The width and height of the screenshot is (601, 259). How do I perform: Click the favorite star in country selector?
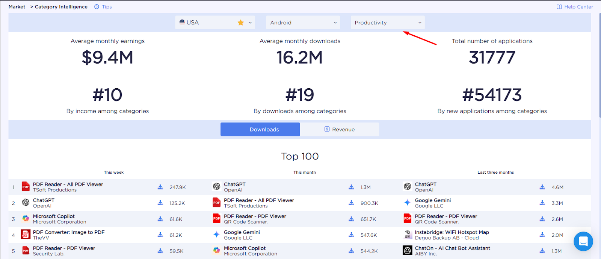pos(241,23)
